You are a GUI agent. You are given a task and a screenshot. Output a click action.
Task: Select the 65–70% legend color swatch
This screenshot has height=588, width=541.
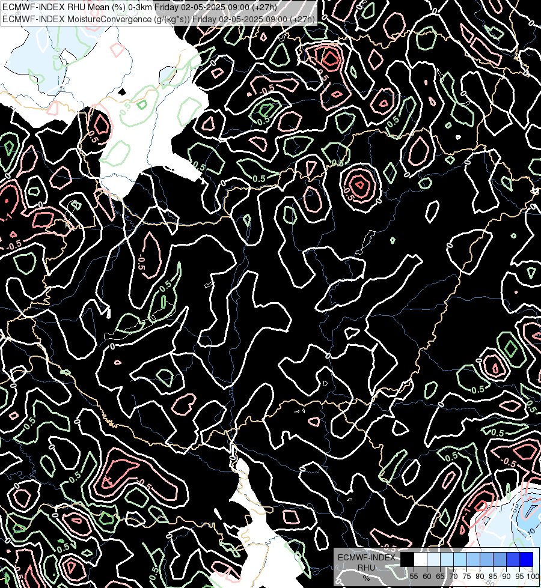click(x=447, y=559)
